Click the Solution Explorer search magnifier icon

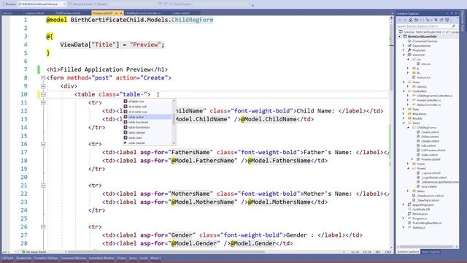pos(454,26)
